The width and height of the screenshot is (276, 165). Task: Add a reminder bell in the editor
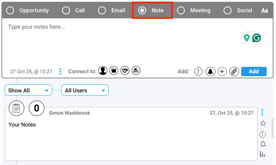click(x=210, y=71)
